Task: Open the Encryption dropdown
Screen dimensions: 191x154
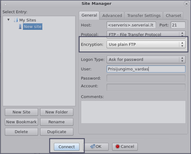Action: (146, 45)
